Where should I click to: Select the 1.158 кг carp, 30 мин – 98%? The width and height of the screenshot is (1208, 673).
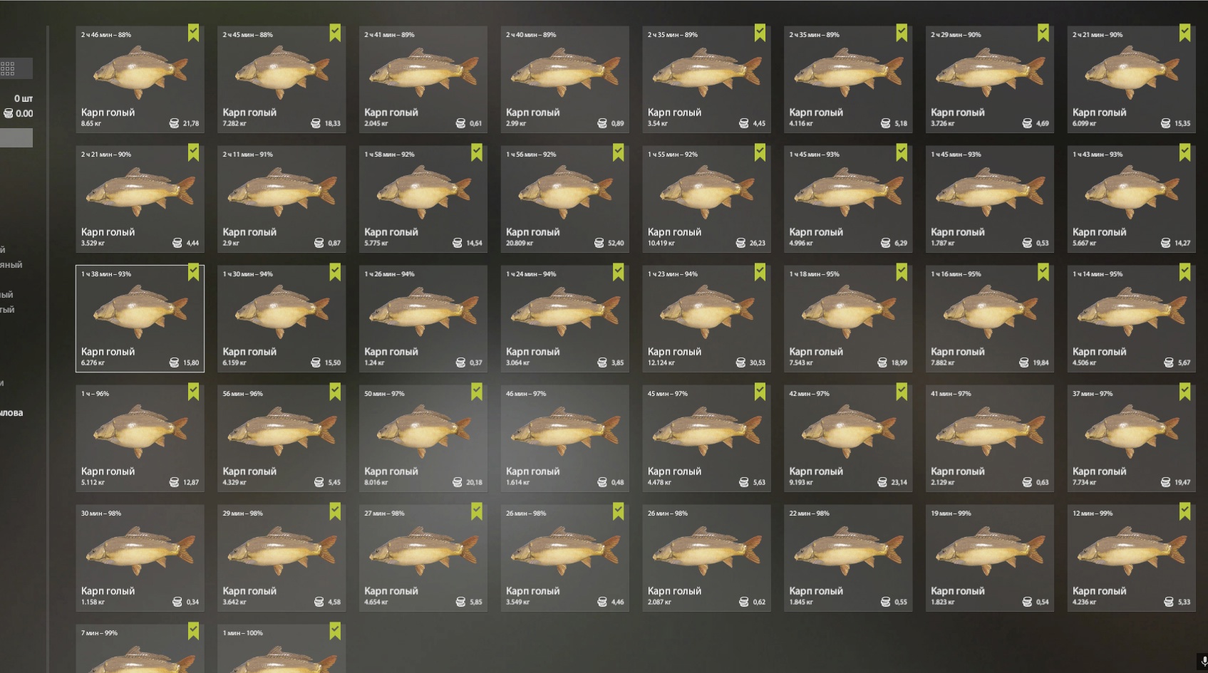(x=140, y=558)
